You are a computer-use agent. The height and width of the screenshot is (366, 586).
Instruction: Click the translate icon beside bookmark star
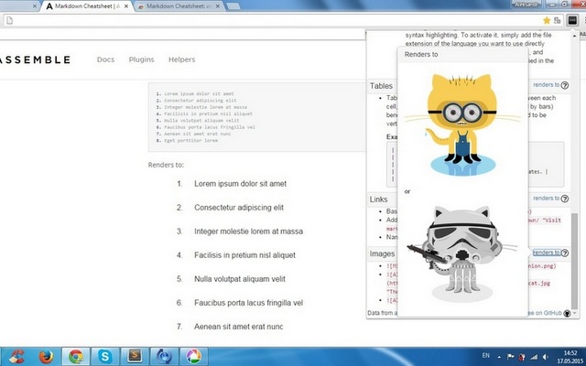click(558, 20)
